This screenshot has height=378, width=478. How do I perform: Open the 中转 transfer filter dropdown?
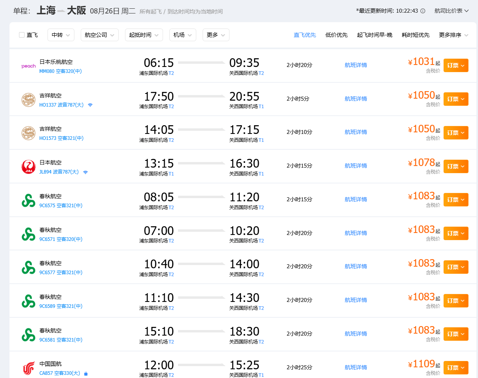61,35
